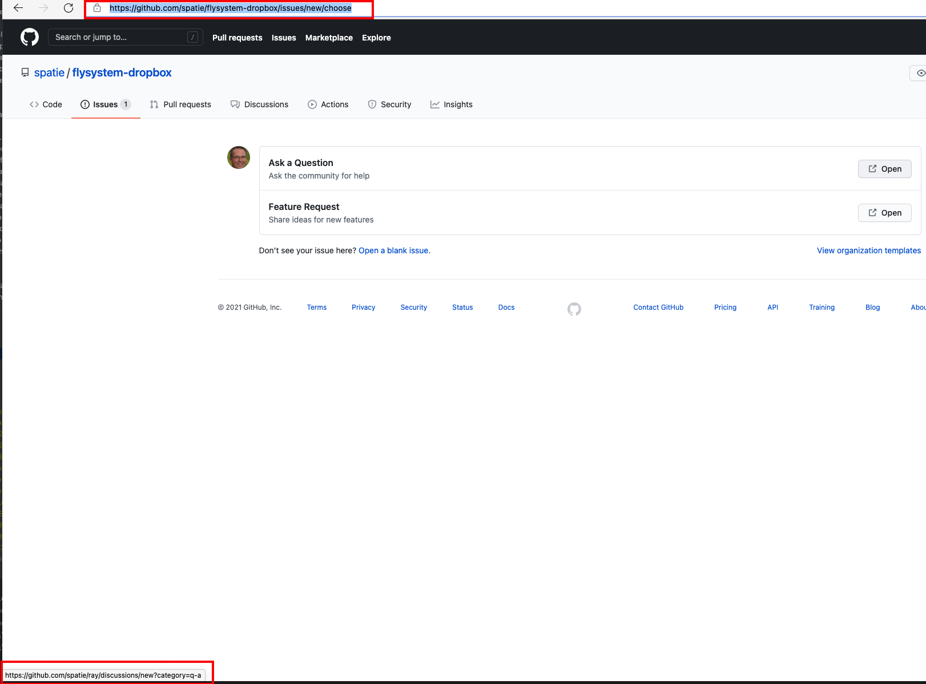Open the Pricing footer link
Screen dimensions: 926x684
point(725,307)
